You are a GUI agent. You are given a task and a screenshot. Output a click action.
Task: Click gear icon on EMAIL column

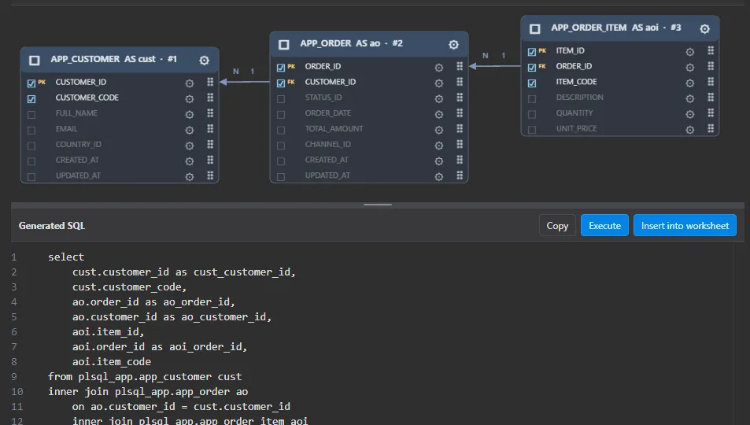(x=190, y=130)
